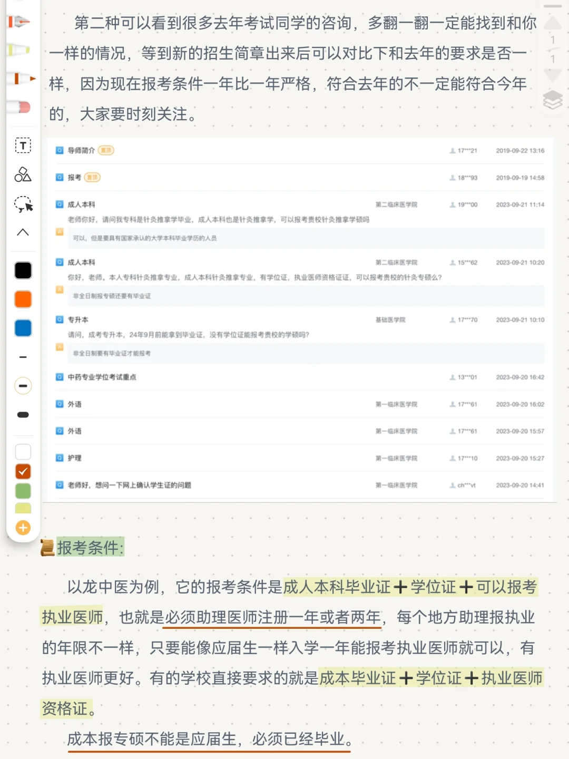Screen dimensions: 569x759
Task: Click the highlighted 资格证 text
Action: pos(64,708)
